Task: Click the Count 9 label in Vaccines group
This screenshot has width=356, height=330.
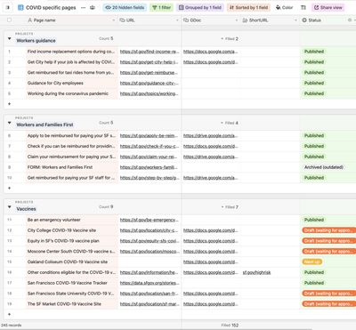Action: tap(106, 206)
